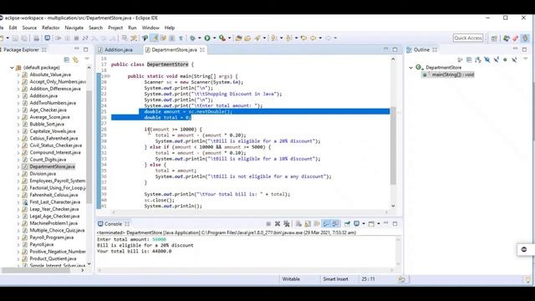
Task: Click Remove All Terminated Launches icon in the Console
Action: (287, 224)
